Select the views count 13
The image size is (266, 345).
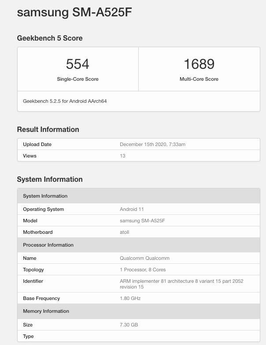pos(122,156)
